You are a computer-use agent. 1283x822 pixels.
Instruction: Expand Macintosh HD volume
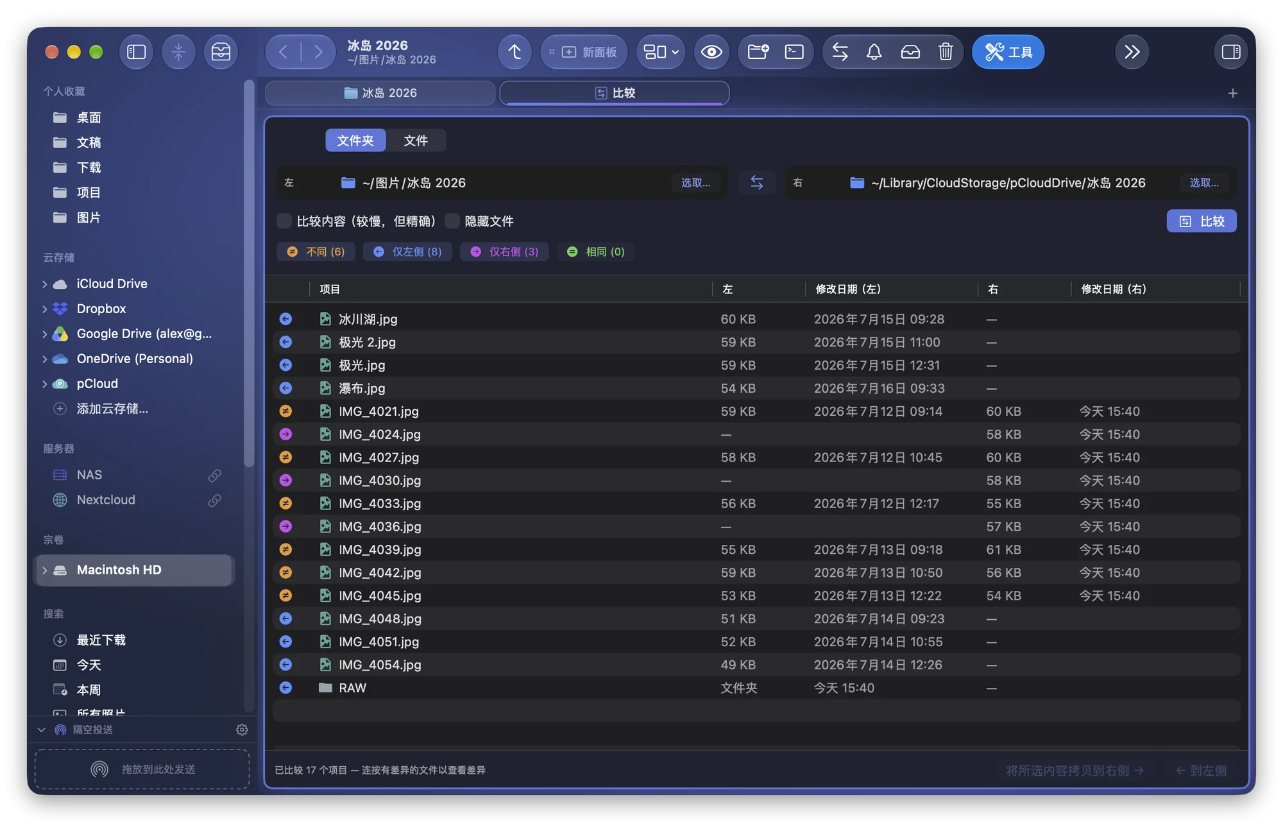coord(44,570)
